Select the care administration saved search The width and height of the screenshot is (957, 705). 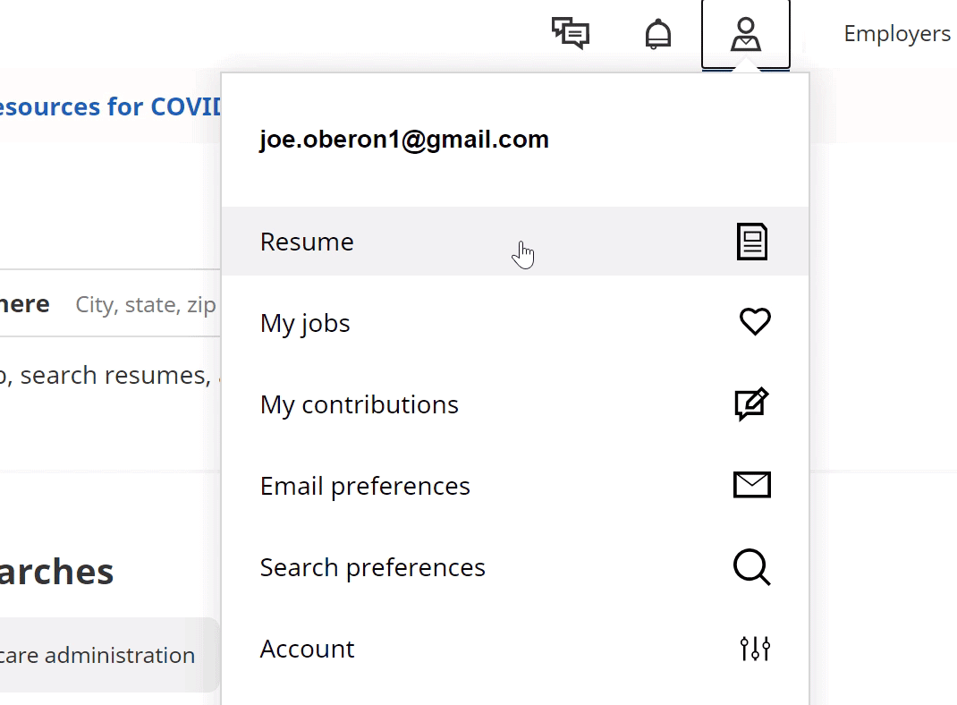[98, 654]
